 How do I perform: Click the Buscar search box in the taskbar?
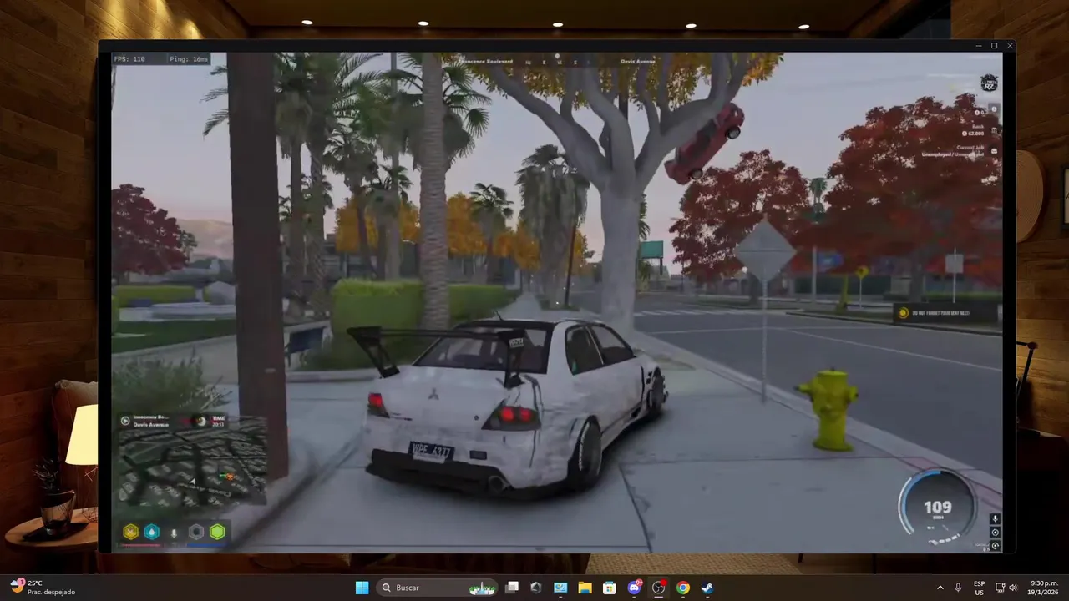point(438,588)
